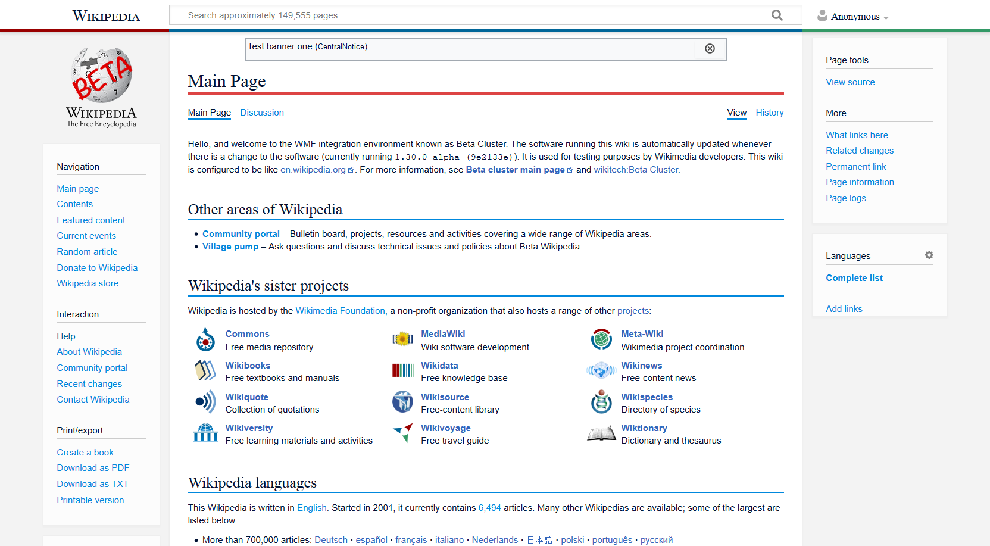Open Featured content

(91, 220)
